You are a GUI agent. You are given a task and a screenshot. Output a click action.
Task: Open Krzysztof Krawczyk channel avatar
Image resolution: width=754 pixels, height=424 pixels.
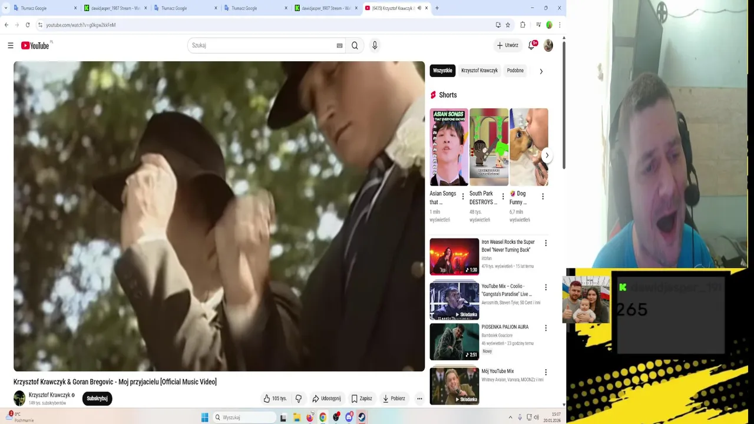[19, 399]
